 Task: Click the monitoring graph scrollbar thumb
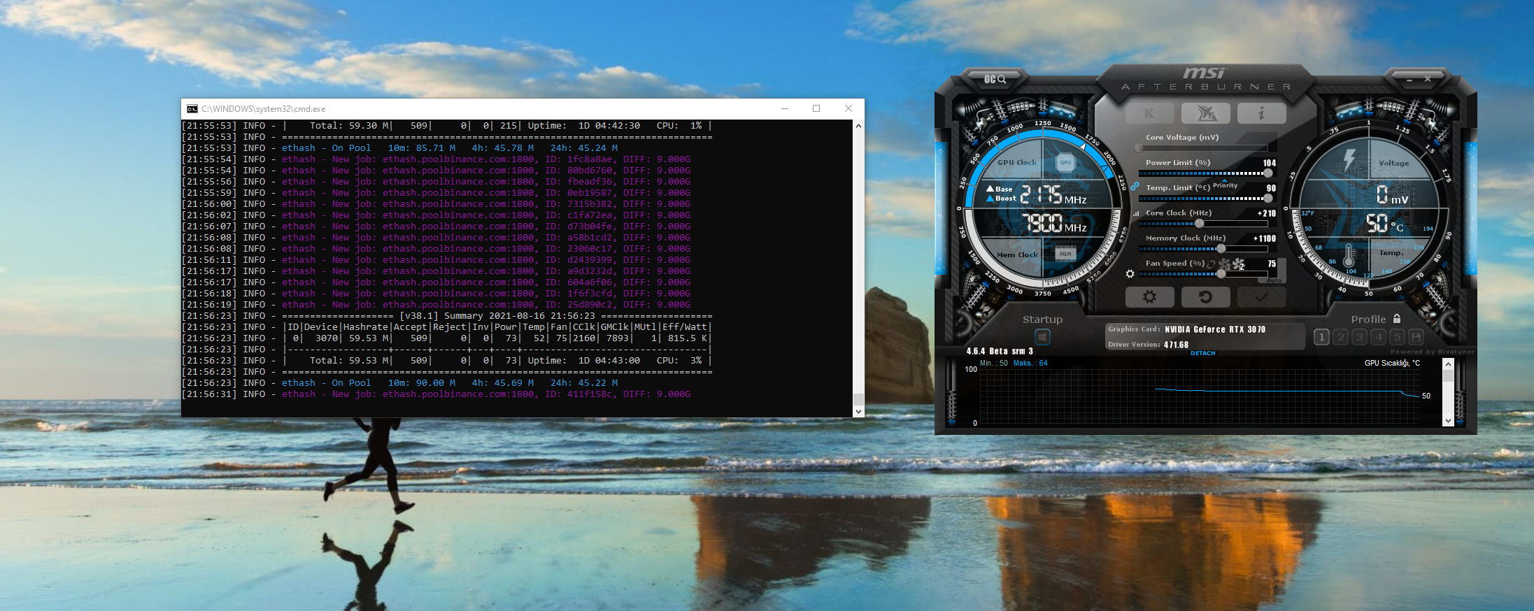(x=1448, y=375)
